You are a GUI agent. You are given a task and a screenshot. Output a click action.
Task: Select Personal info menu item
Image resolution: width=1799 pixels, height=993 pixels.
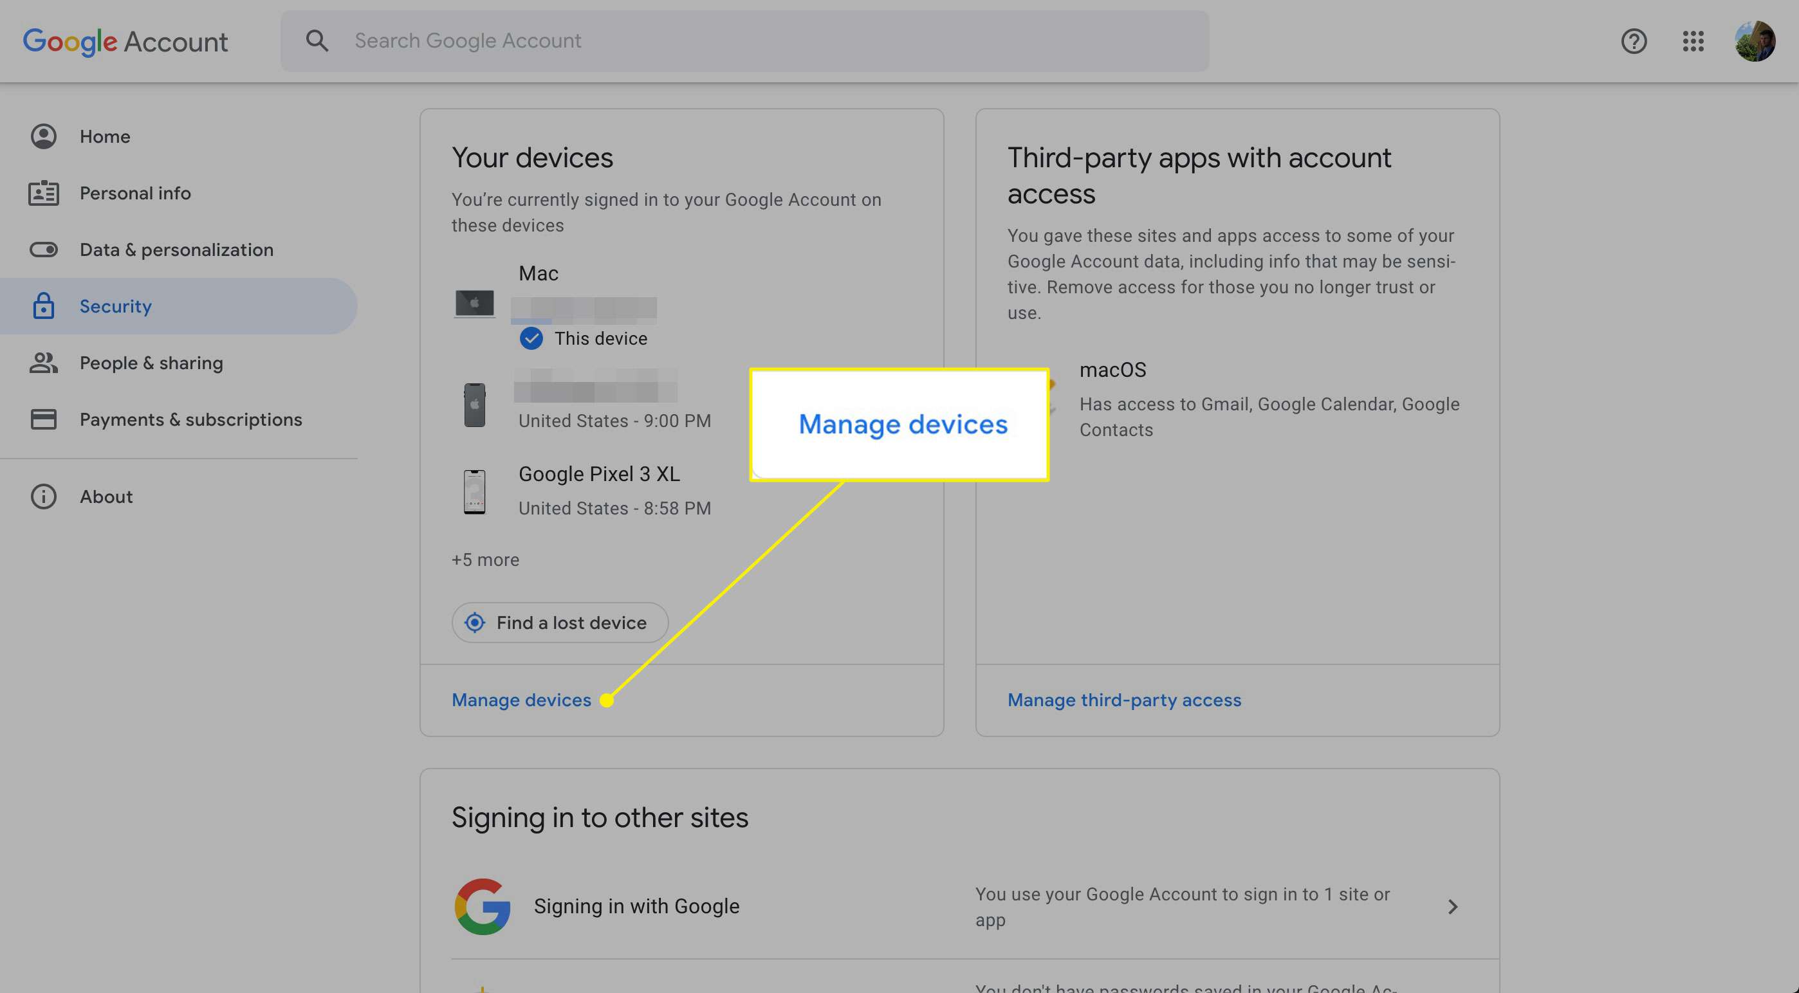point(134,192)
